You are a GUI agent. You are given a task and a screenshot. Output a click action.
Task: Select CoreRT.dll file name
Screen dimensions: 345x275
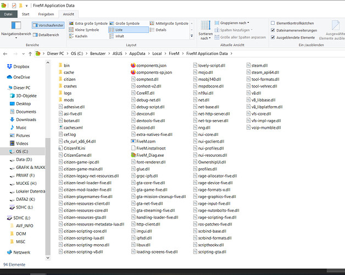pyautogui.click(x=146, y=93)
